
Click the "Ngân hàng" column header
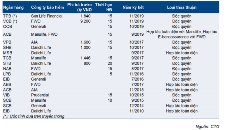click(13, 7)
